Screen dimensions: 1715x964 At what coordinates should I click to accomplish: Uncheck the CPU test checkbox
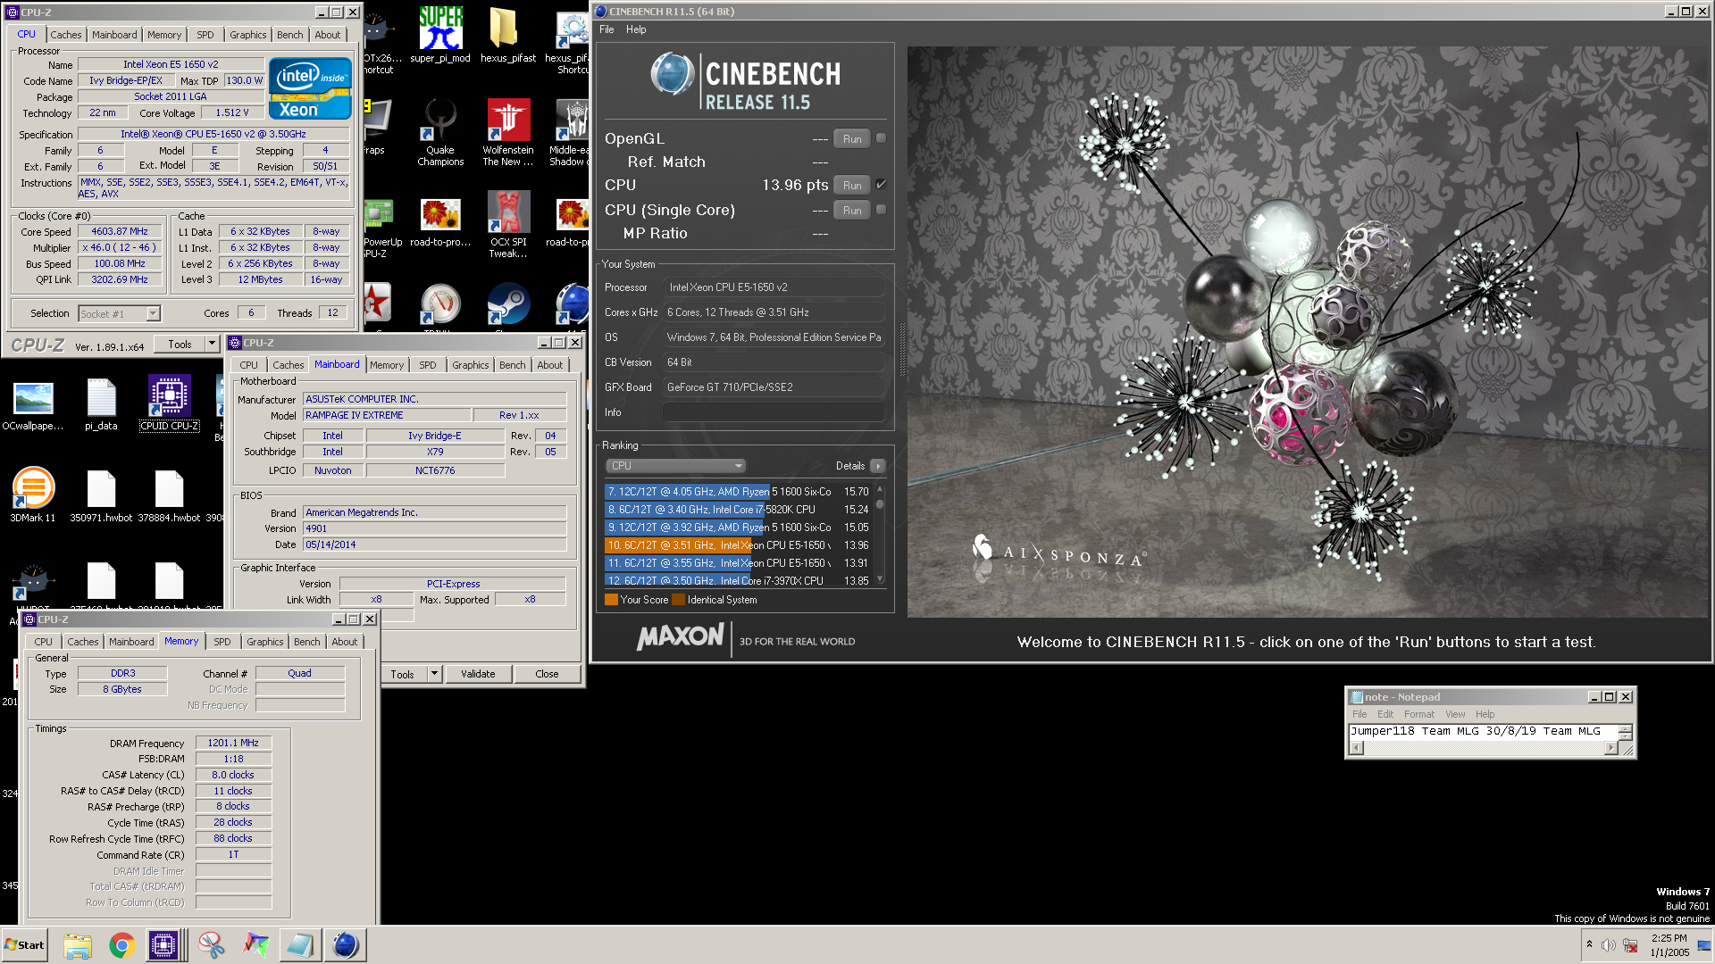pos(881,185)
